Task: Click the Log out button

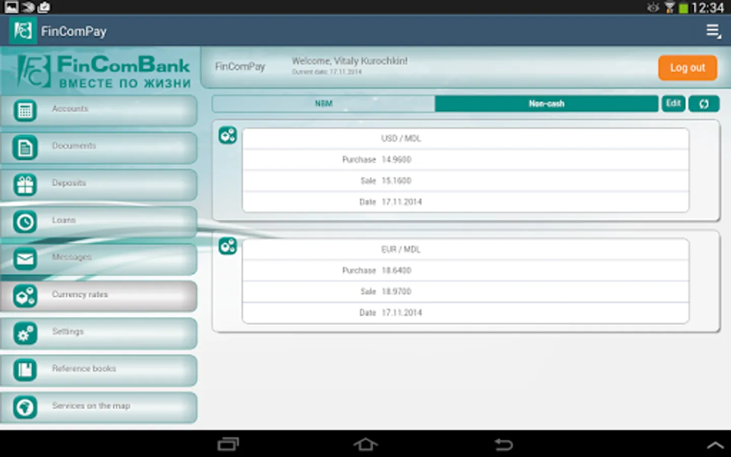Action: click(x=687, y=68)
